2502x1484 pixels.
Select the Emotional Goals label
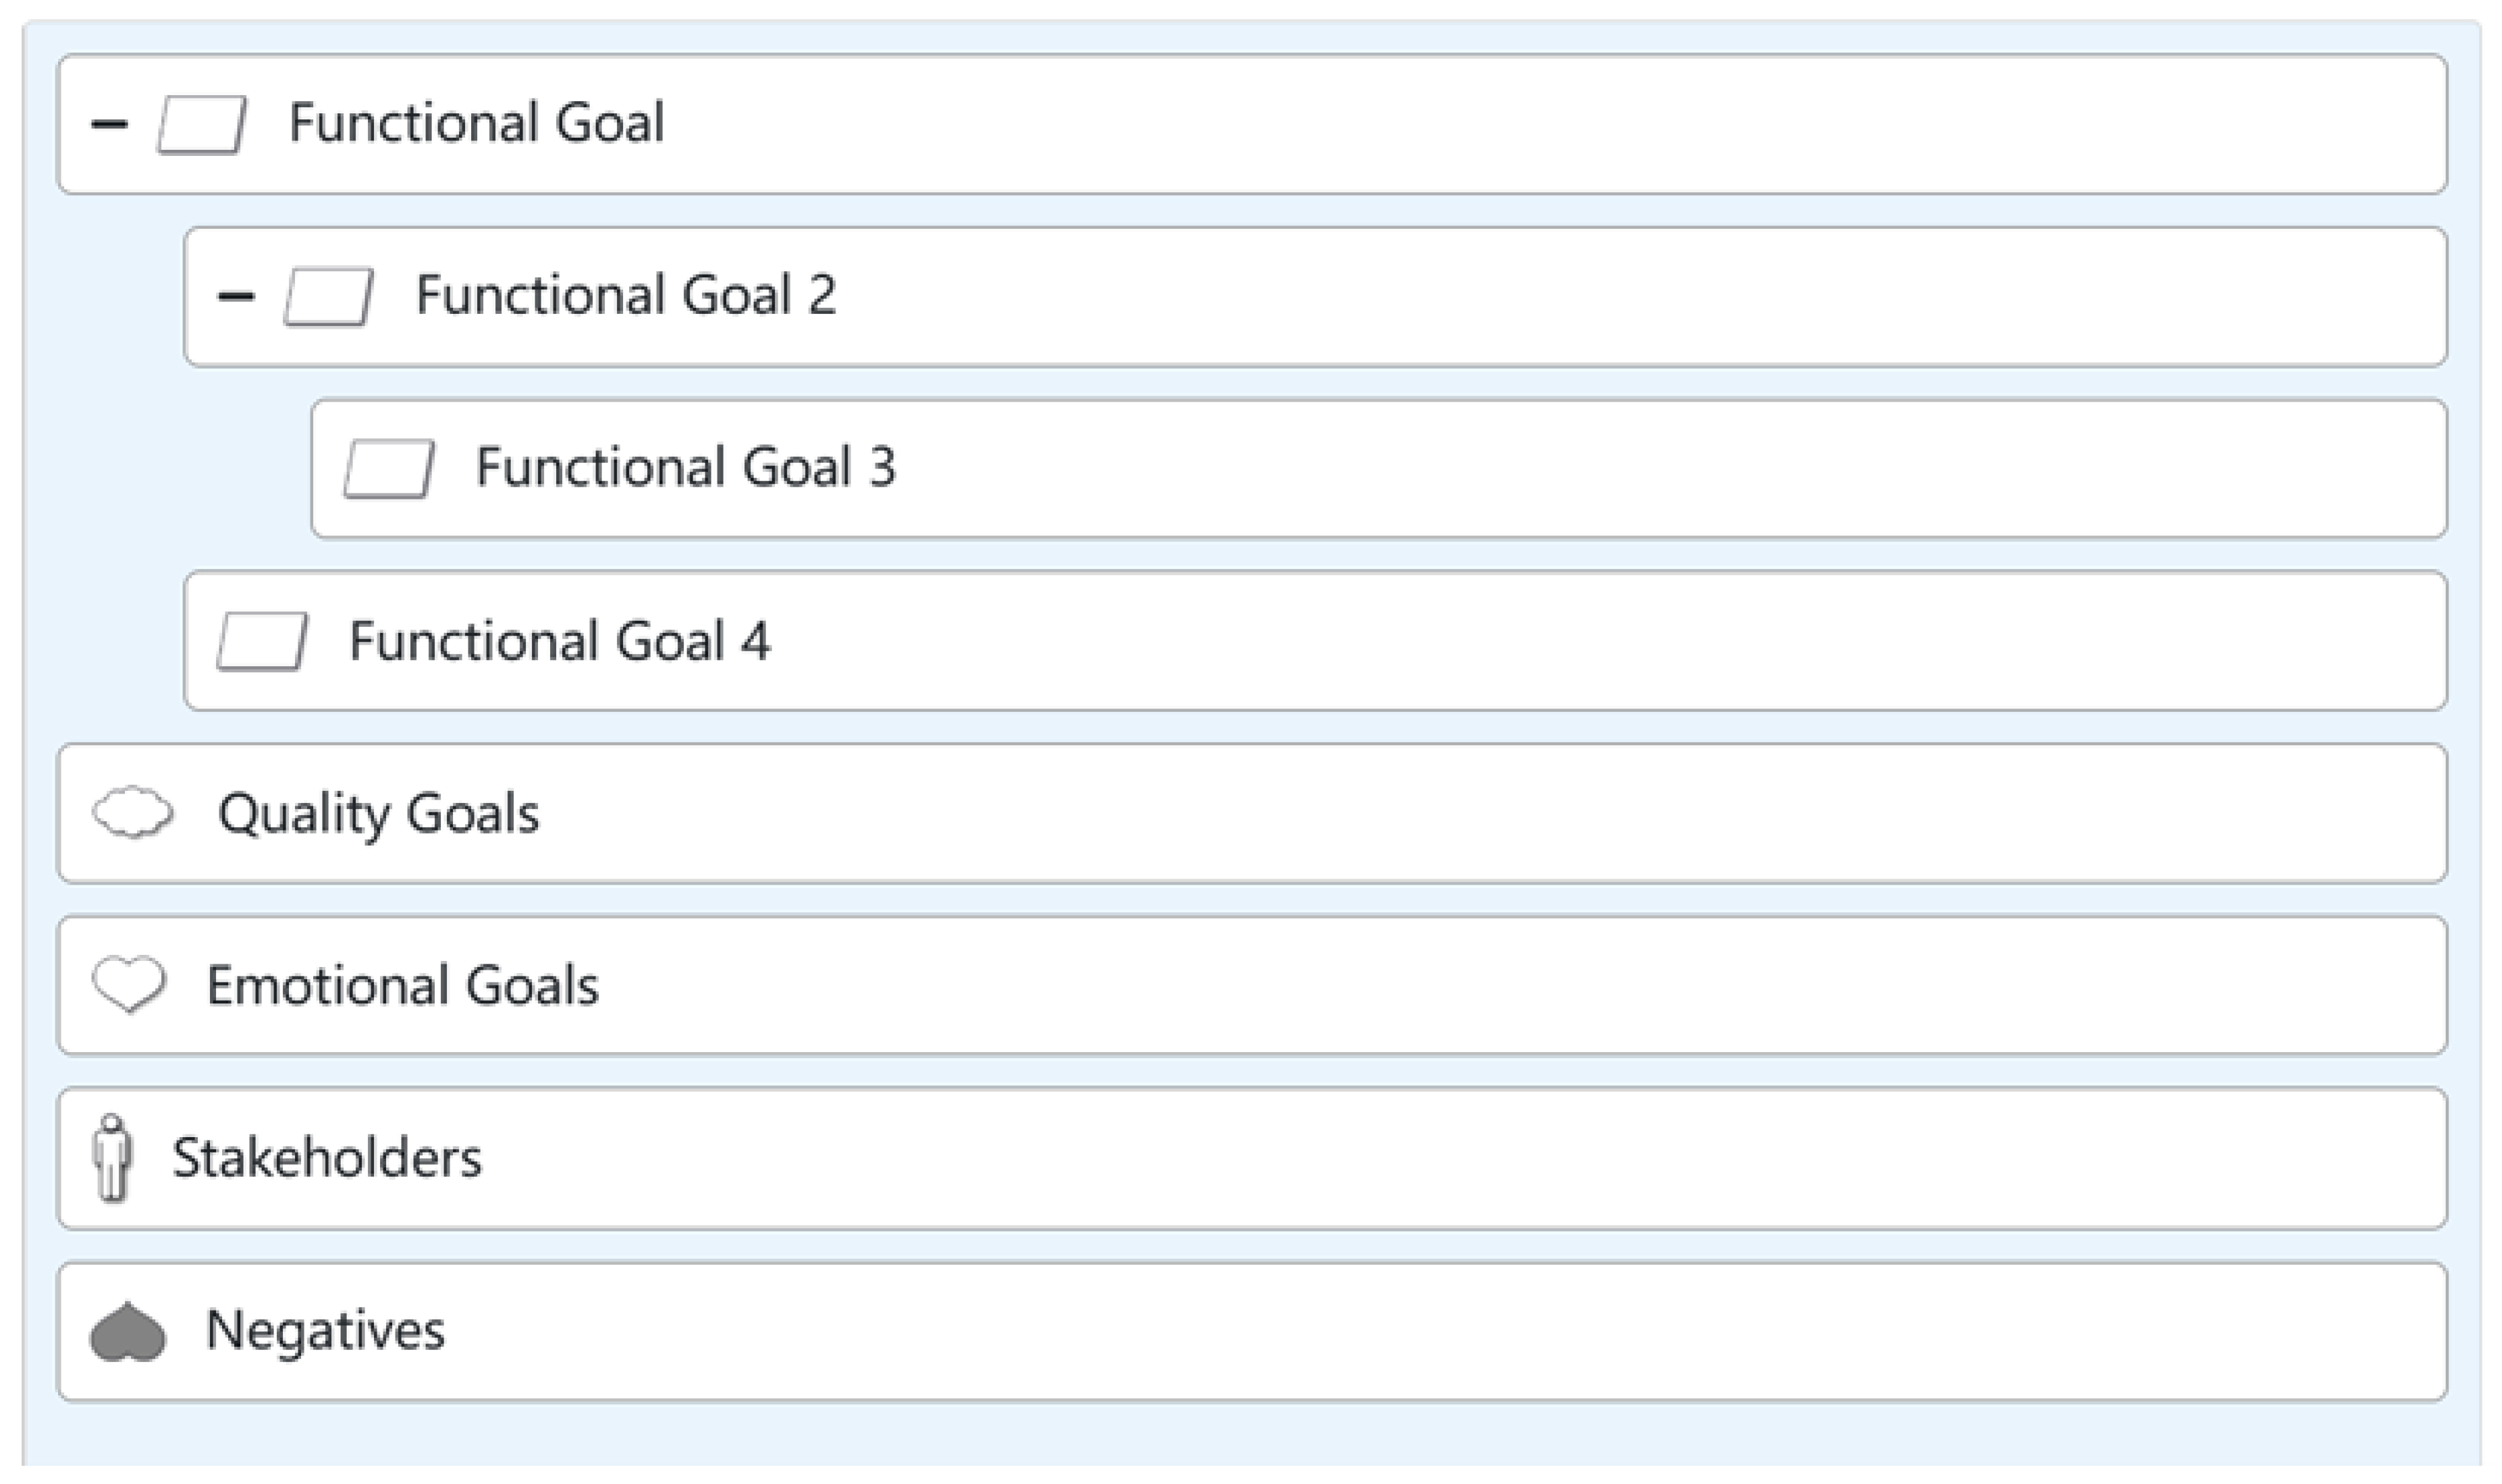click(x=402, y=985)
